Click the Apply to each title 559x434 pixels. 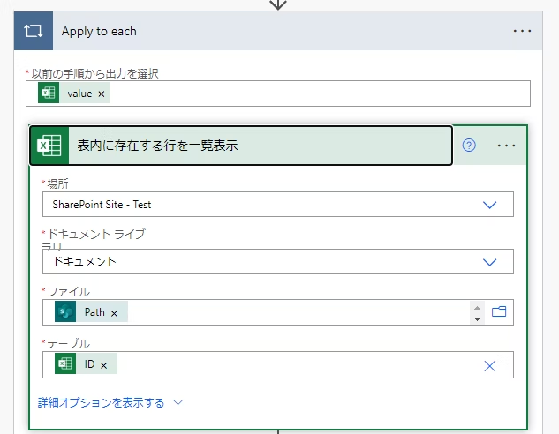99,32
